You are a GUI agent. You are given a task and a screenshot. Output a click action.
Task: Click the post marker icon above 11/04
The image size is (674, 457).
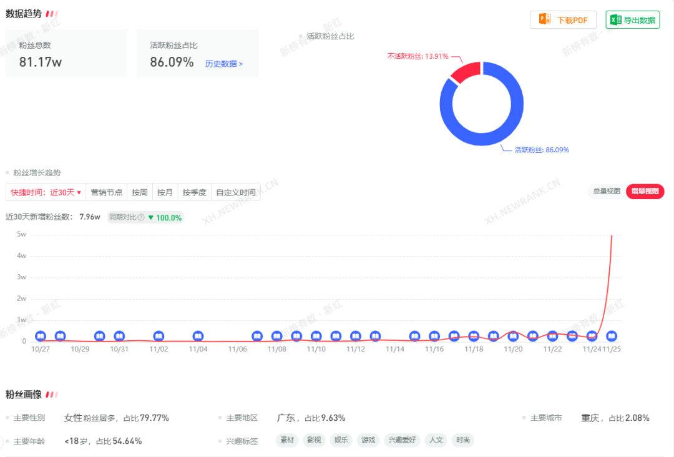tap(198, 337)
